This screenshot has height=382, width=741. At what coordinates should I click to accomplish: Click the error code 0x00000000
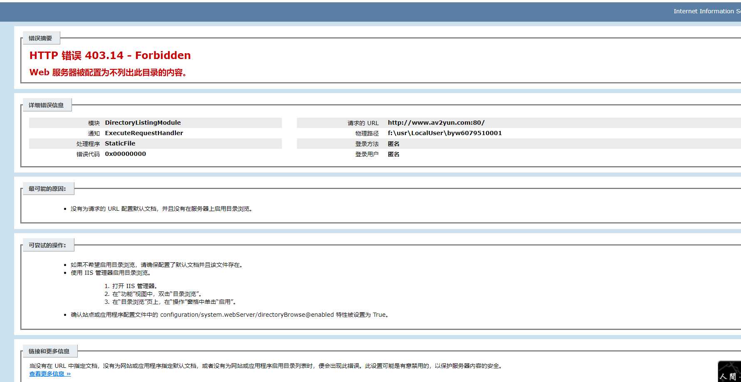coord(125,154)
